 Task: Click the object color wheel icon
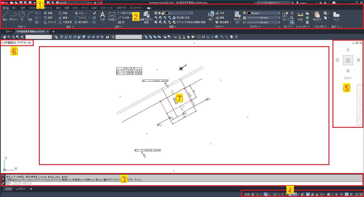point(244,13)
